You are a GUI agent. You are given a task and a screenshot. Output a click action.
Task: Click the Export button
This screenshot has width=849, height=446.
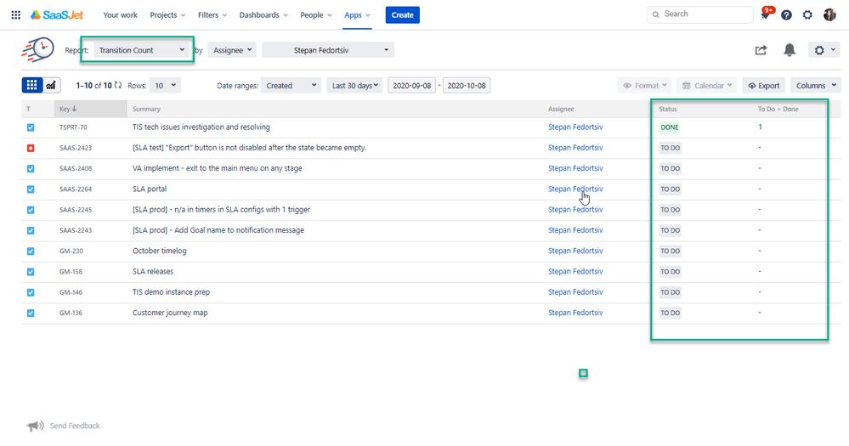[x=763, y=85]
